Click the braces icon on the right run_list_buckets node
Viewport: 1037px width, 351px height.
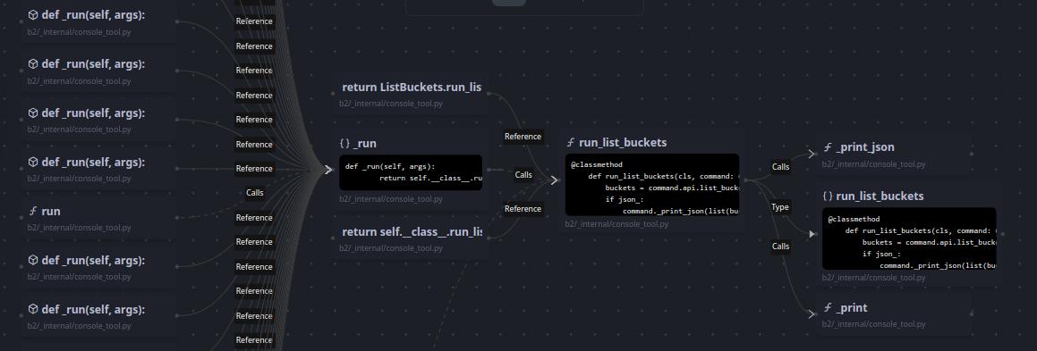click(x=828, y=196)
